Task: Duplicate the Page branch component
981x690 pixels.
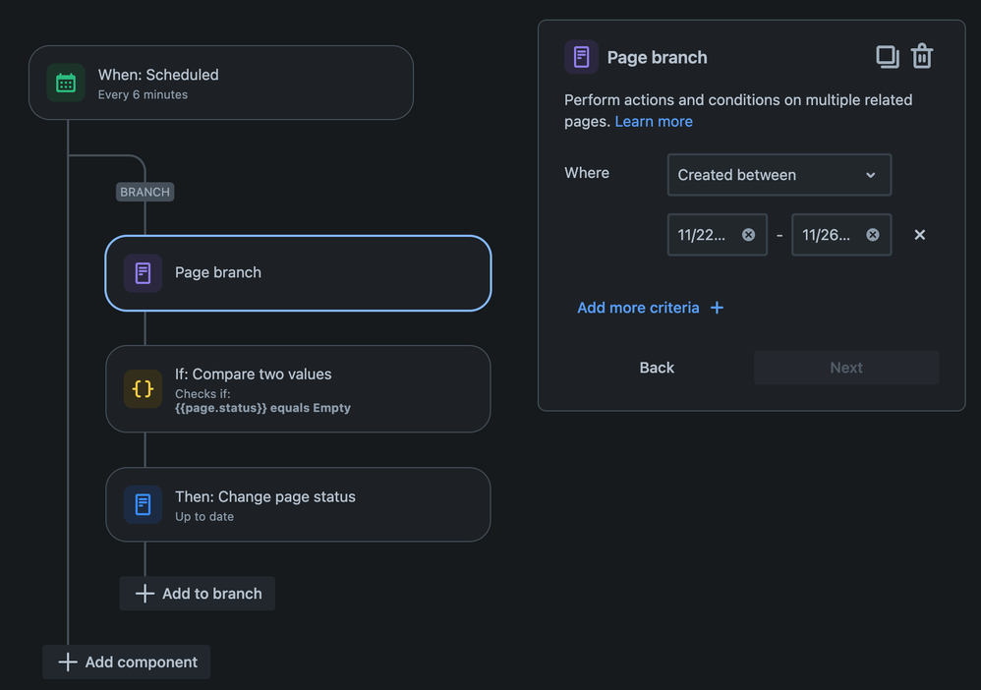Action: (887, 57)
